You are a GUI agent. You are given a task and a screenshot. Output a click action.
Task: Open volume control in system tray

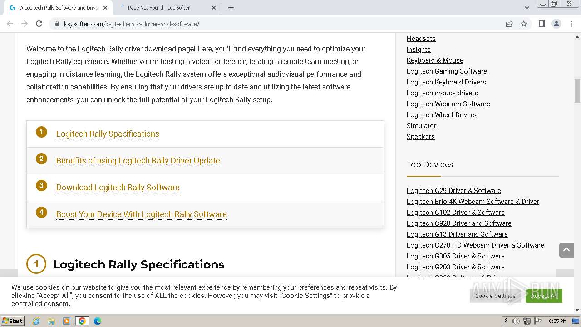(516, 321)
